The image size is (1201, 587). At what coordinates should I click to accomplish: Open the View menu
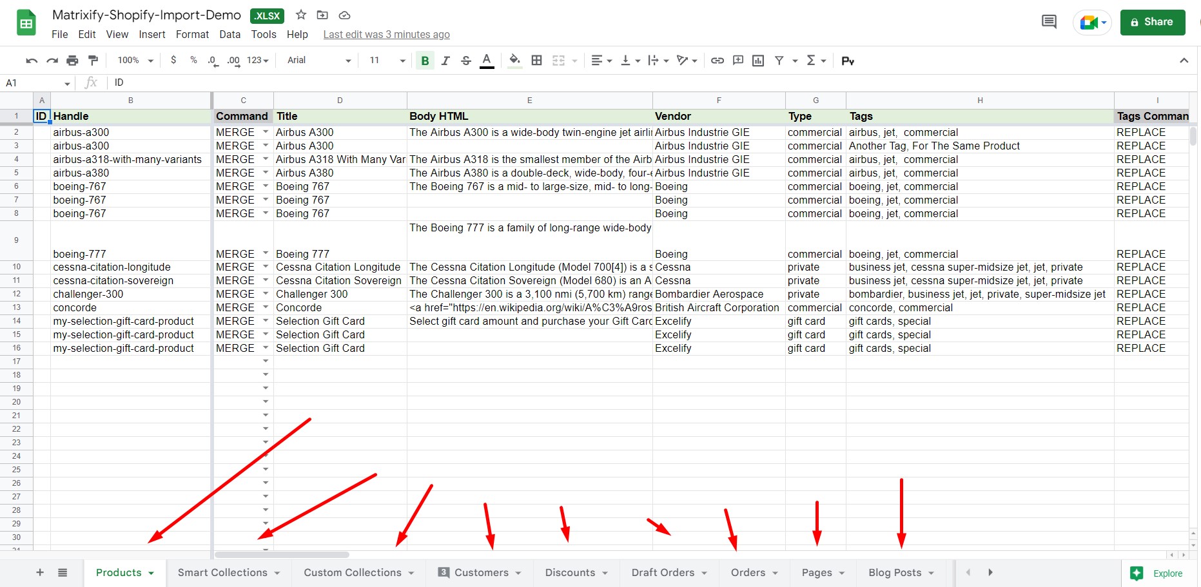117,35
